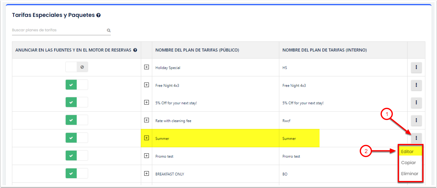
Task: Click help icon beside Tarifas Especiales y Paquetes
Action: 98,15
